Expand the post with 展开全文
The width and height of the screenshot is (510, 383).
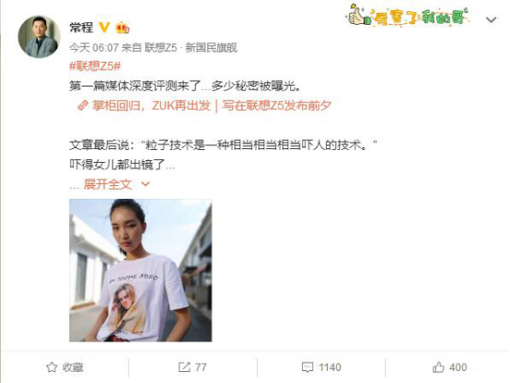(x=108, y=184)
